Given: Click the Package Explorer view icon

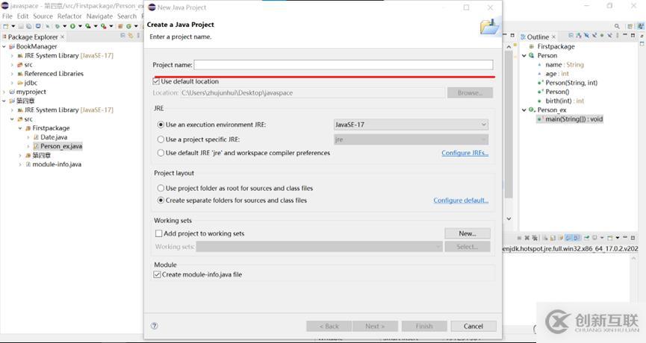Looking at the screenshot, I should coord(4,37).
